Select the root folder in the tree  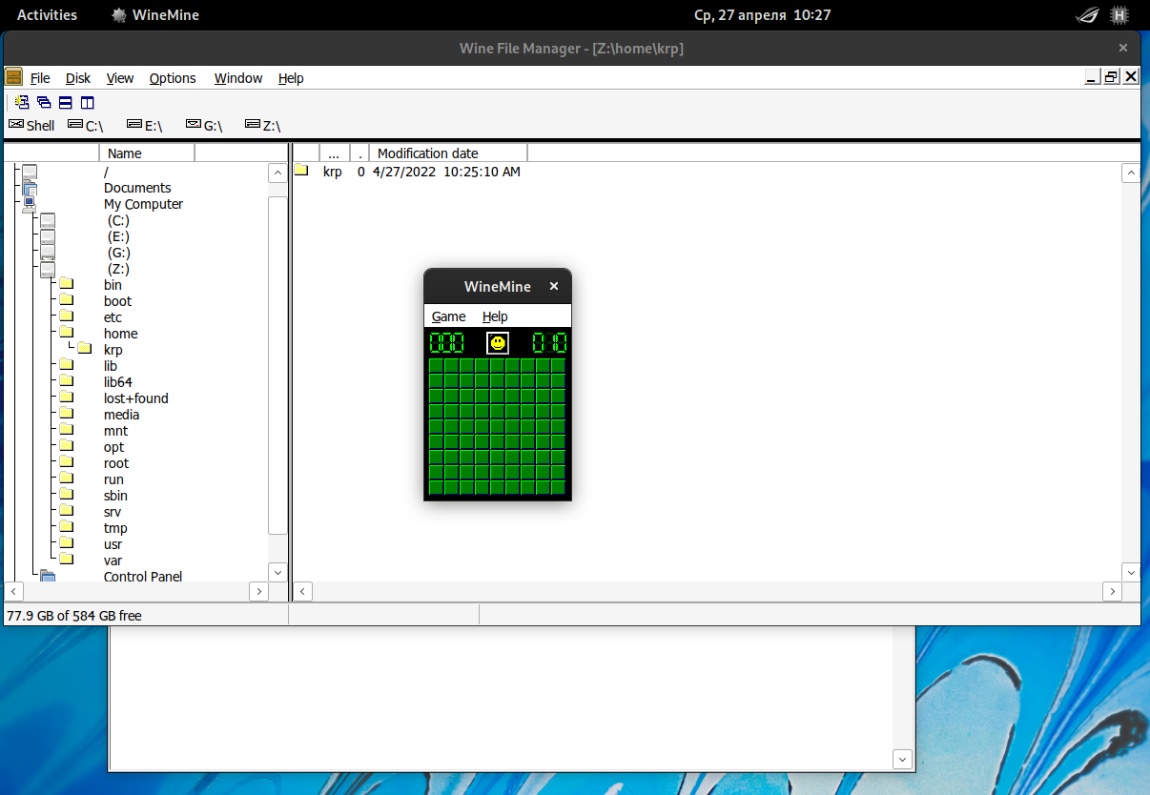click(x=116, y=462)
